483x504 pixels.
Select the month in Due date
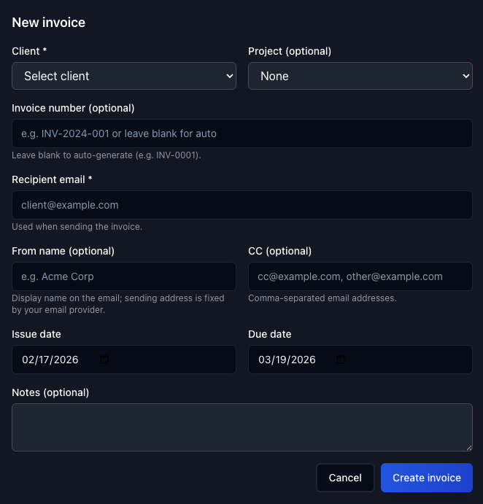pyautogui.click(x=265, y=360)
